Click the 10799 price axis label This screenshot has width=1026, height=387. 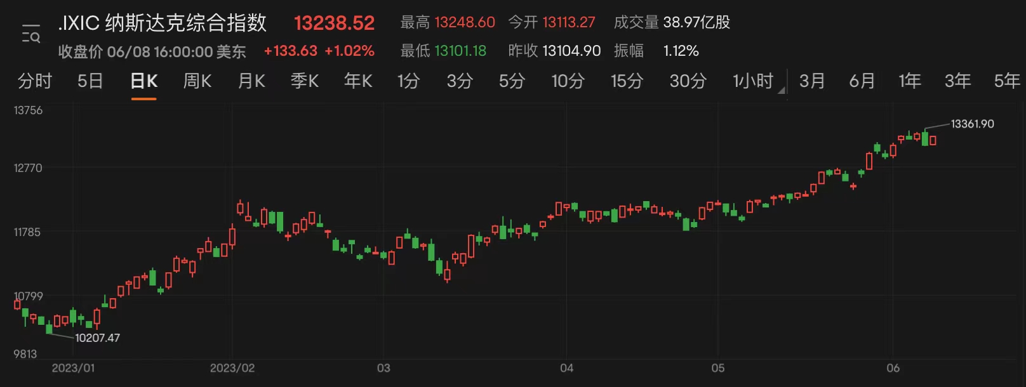click(28, 296)
